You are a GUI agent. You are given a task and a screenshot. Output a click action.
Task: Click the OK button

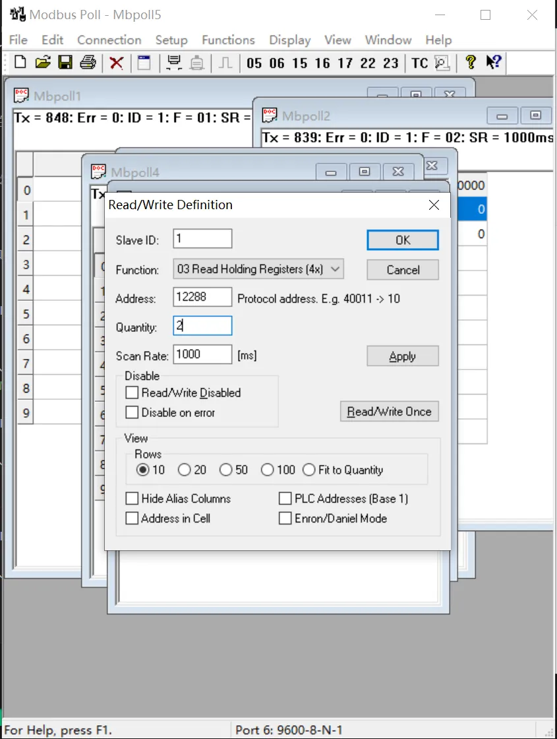403,240
